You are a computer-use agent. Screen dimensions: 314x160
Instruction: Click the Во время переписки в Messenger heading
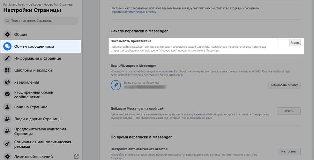point(141,137)
